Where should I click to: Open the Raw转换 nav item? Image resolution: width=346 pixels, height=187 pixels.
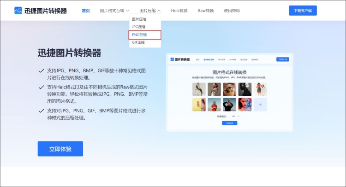(x=206, y=11)
